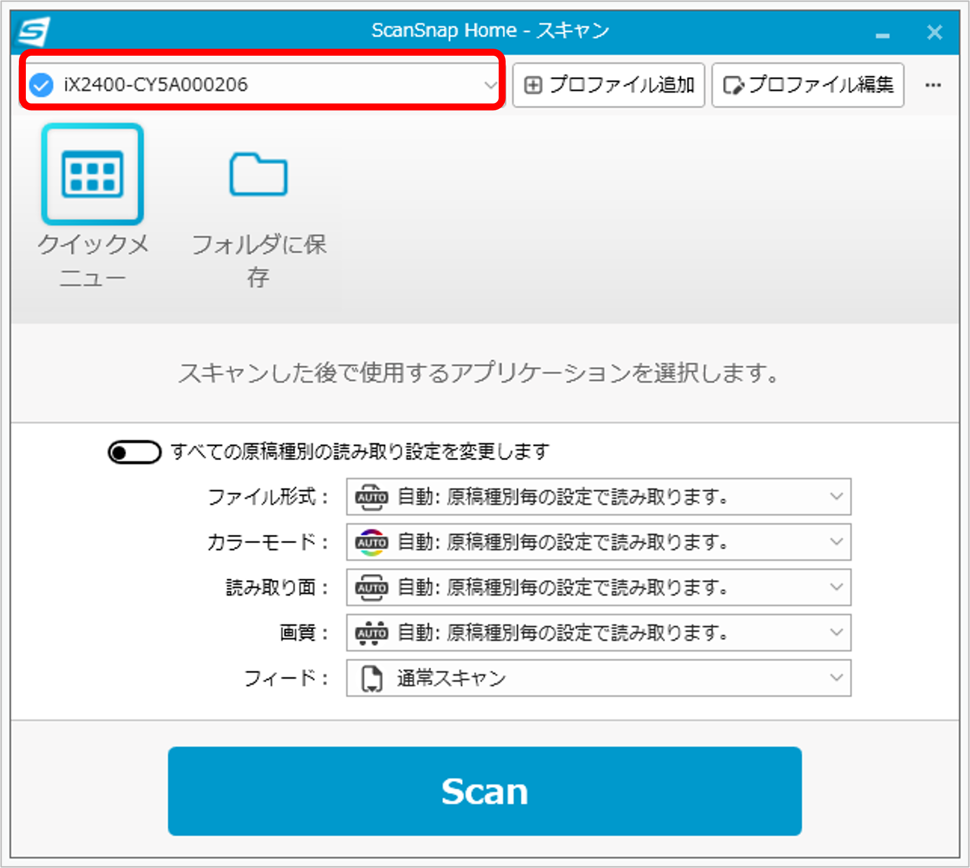
Task: Click the blue checkmark beside iX2400 scanner
Action: [x=41, y=85]
